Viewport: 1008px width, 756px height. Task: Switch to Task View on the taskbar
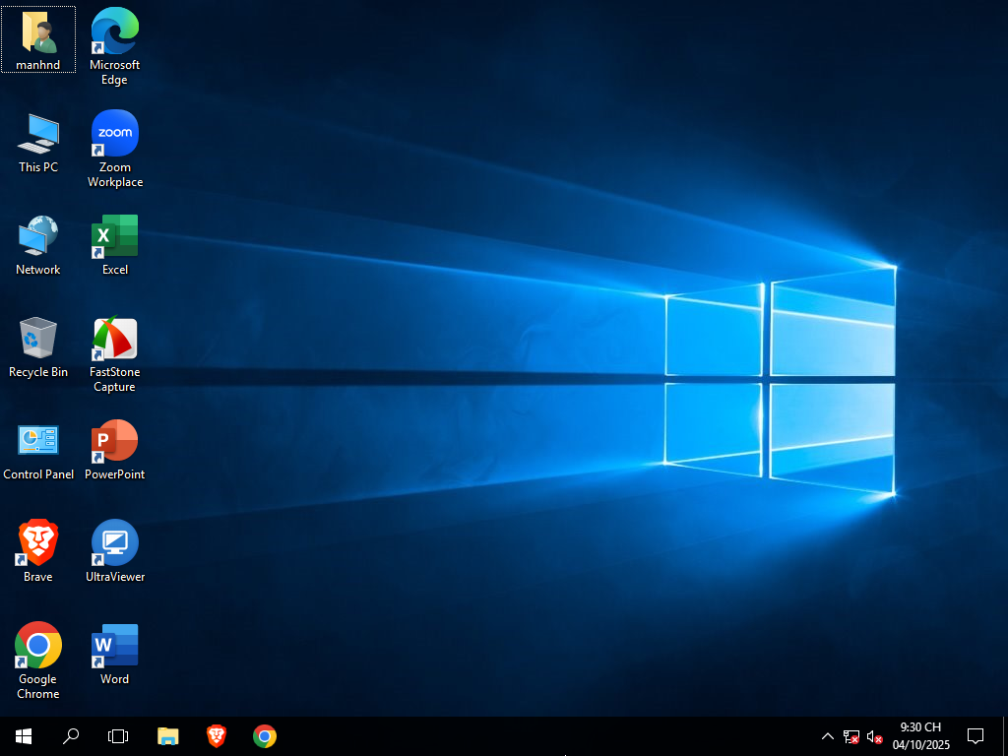pos(118,735)
